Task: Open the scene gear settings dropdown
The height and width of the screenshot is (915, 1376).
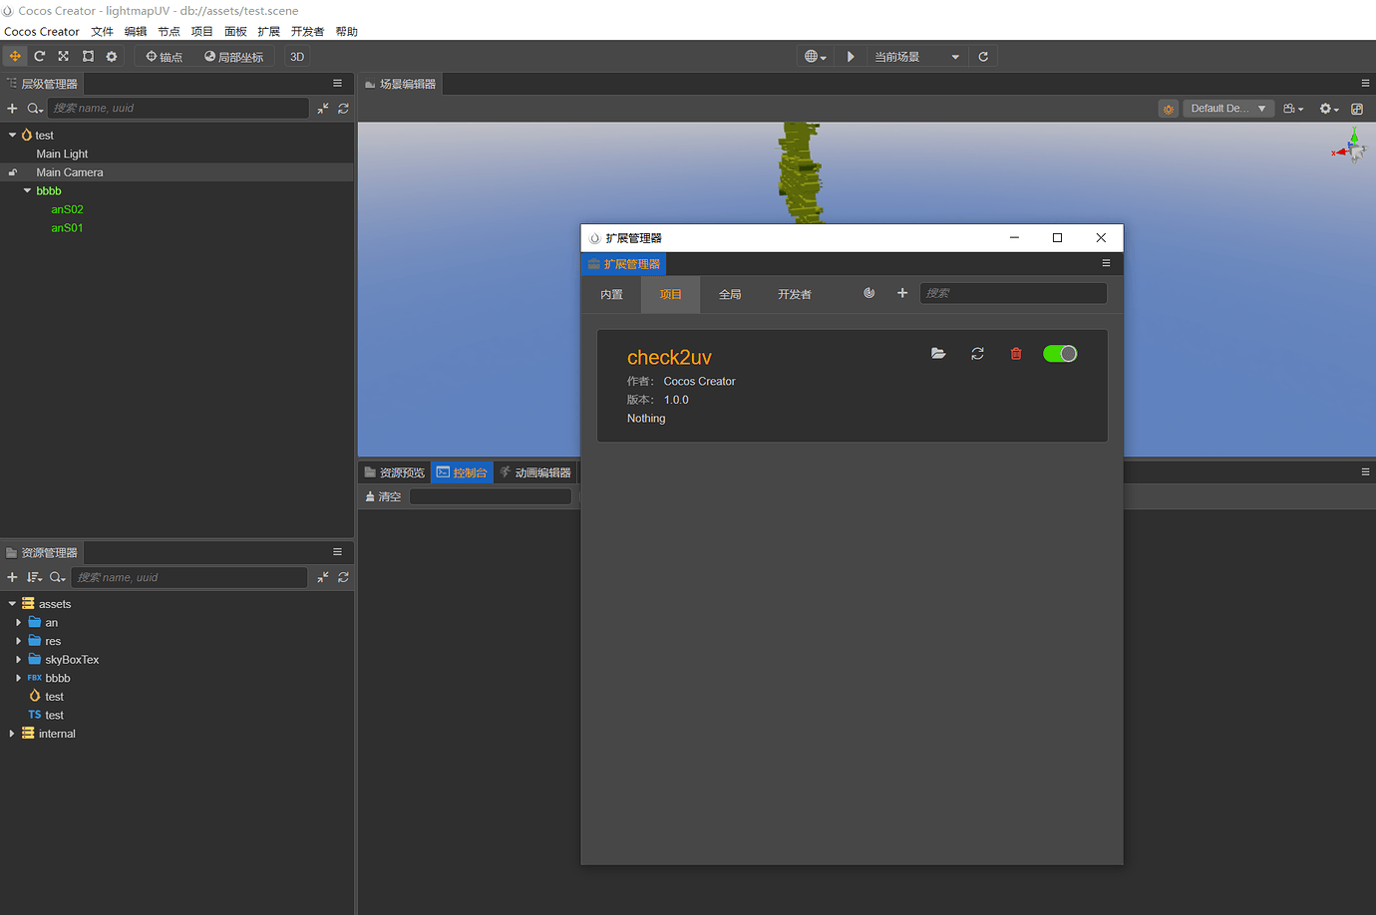Action: (x=1329, y=109)
